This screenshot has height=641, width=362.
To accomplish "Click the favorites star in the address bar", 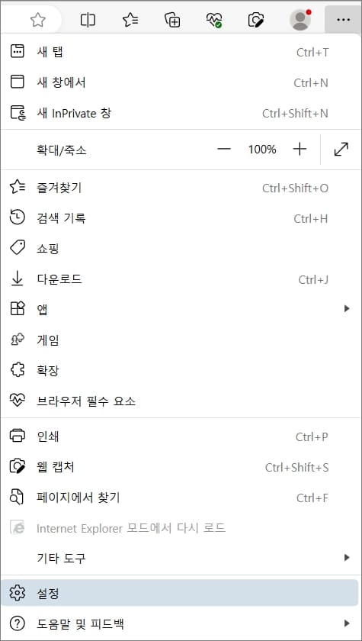I will coord(38,20).
